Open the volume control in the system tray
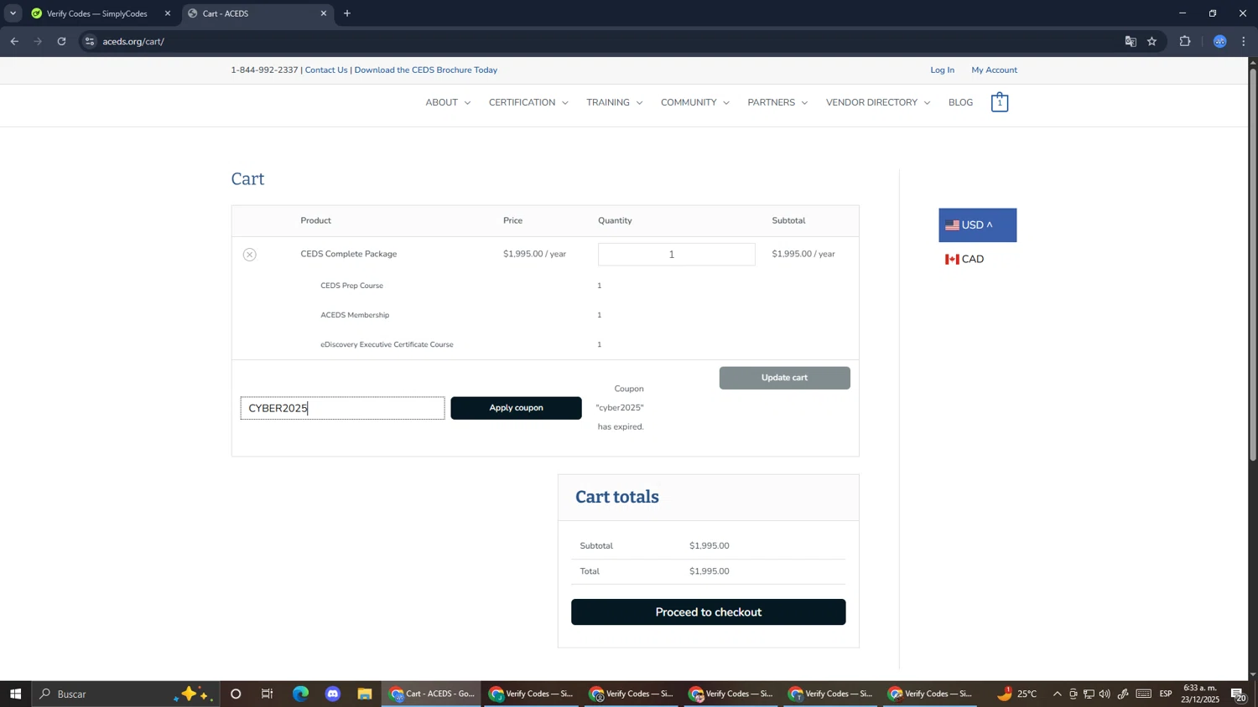The height and width of the screenshot is (707, 1258). (x=1105, y=694)
